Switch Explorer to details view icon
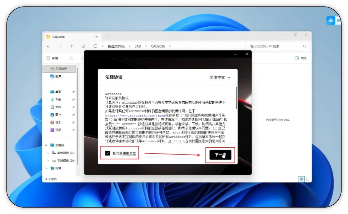This screenshot has height=214, width=348. pos(301,179)
